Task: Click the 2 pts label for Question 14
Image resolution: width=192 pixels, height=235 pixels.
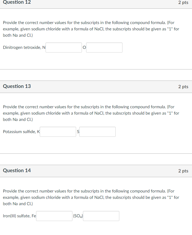Action: point(184,171)
